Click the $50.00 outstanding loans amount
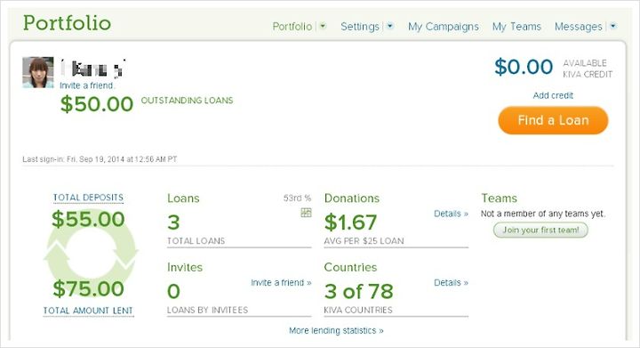640x348 pixels. (x=97, y=104)
